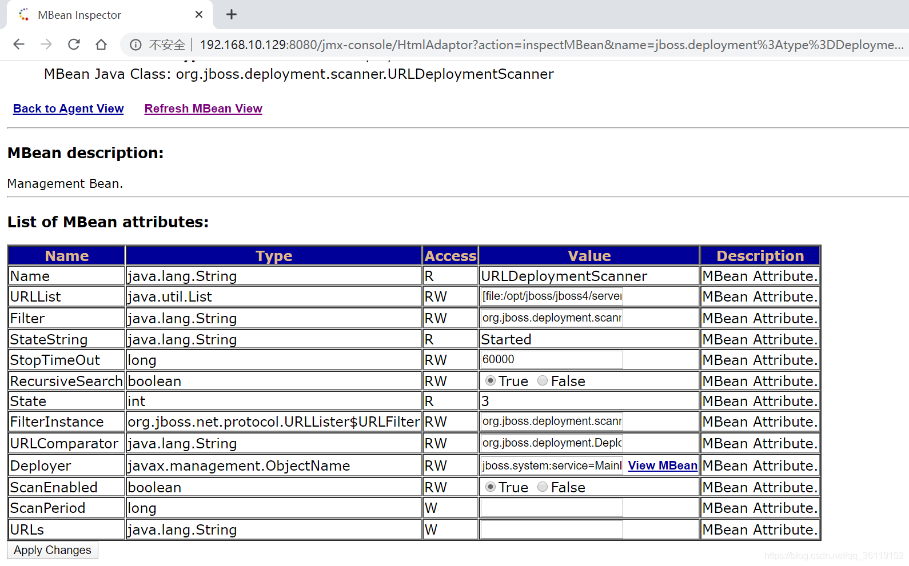Open a new tab with plus icon
This screenshot has width=909, height=566.
pos(232,15)
